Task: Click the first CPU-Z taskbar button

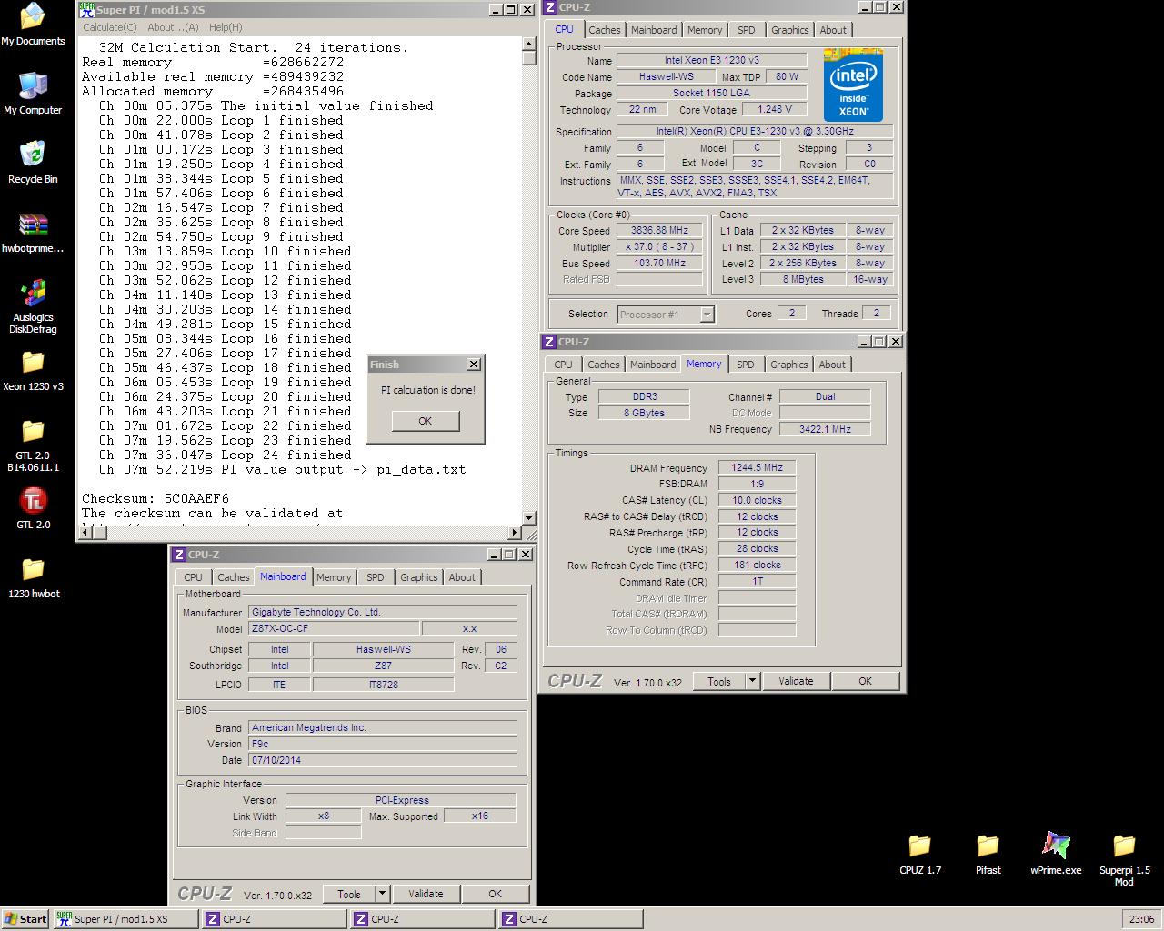Action: click(275, 919)
